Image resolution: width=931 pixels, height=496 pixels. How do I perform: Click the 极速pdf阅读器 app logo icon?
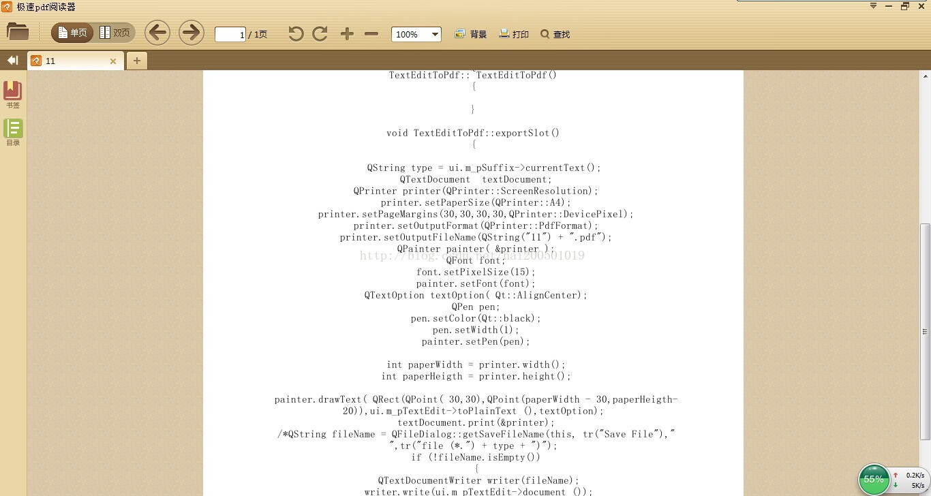7,7
